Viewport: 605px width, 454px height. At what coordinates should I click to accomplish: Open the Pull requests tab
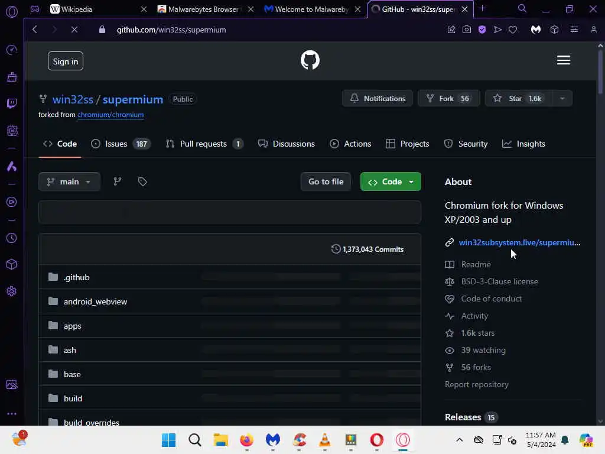(x=204, y=144)
